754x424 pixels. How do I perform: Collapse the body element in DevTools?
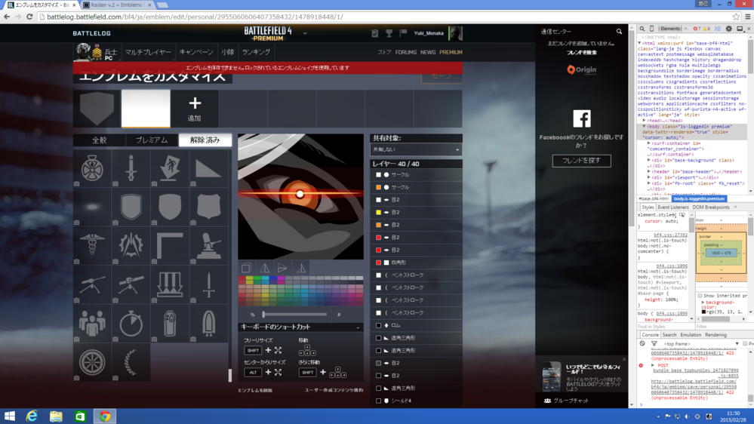645,127
